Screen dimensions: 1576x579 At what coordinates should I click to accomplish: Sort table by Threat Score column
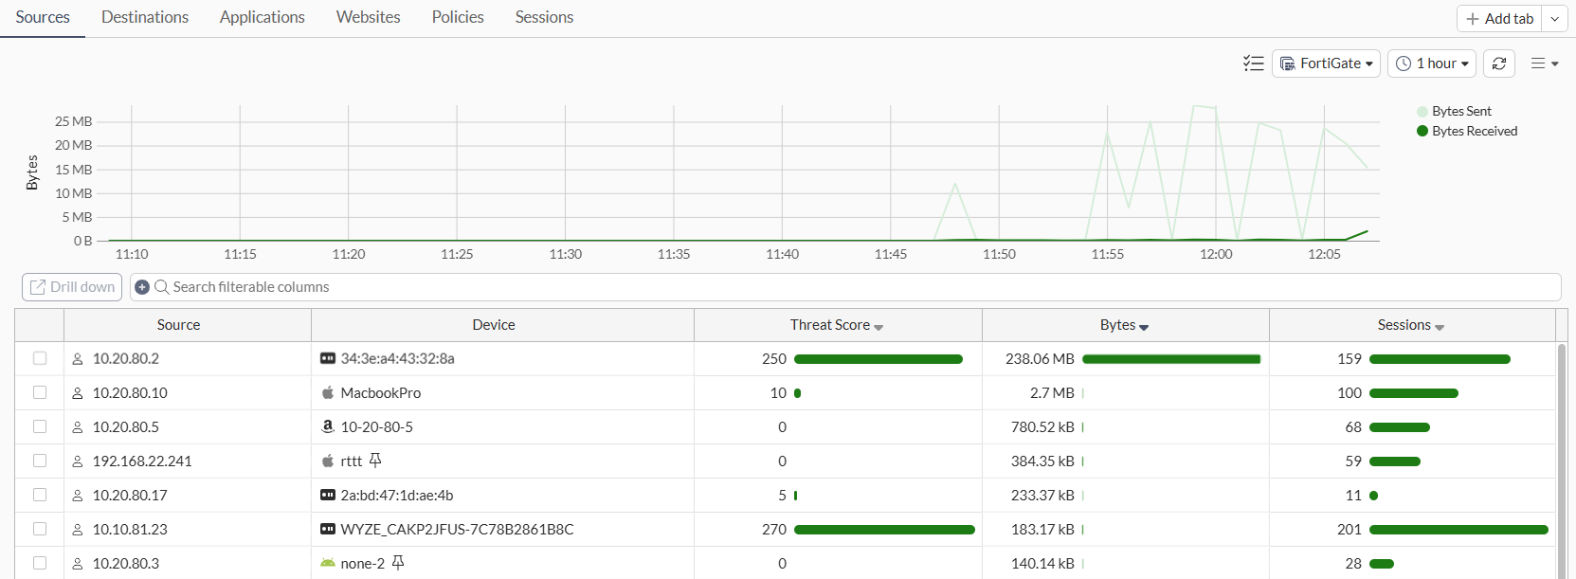pos(838,325)
